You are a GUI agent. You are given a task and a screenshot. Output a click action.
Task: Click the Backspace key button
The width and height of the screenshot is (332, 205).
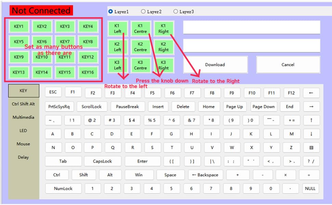[205, 175]
